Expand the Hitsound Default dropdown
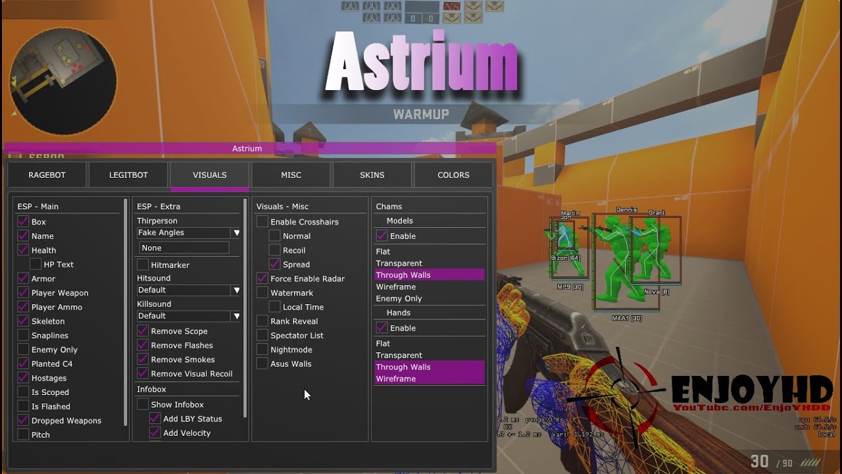 [x=189, y=290]
